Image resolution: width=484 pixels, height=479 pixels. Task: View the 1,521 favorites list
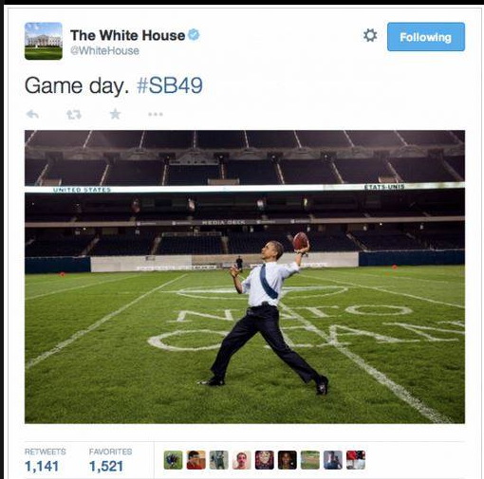tap(110, 460)
